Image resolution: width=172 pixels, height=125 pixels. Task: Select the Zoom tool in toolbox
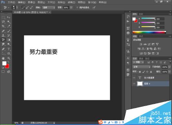tap(9, 58)
